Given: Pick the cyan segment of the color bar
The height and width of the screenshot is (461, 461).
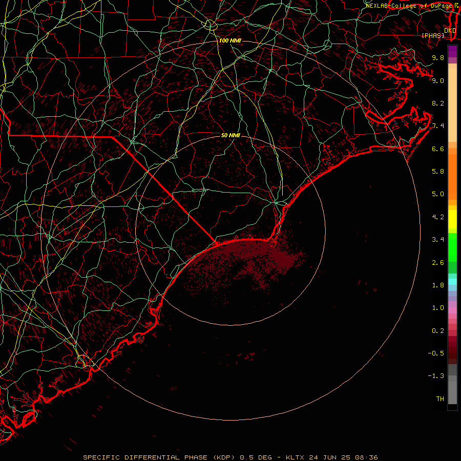Looking at the screenshot, I should pos(452,282).
